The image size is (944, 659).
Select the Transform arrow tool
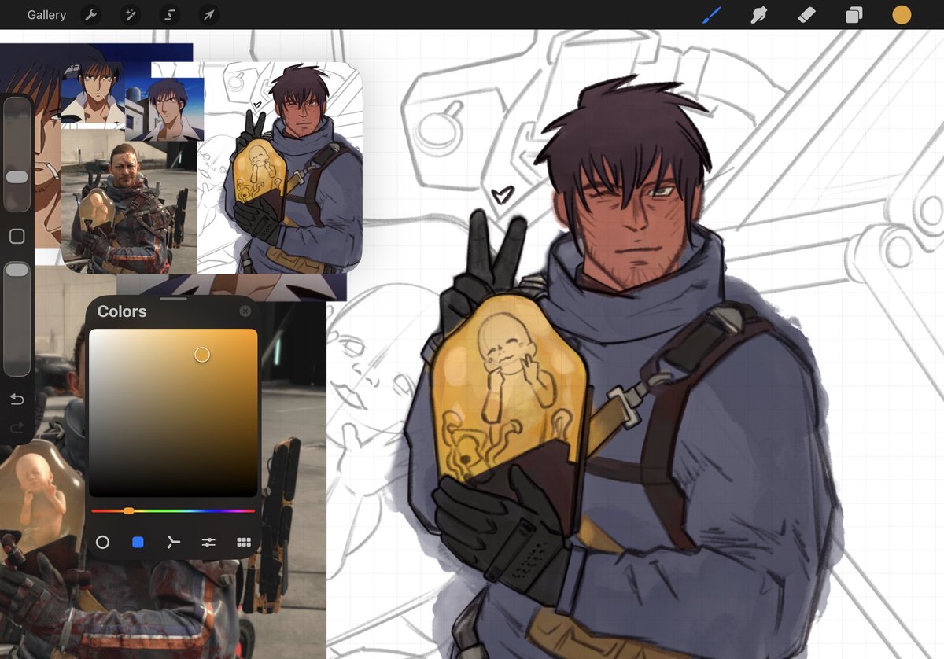point(208,15)
